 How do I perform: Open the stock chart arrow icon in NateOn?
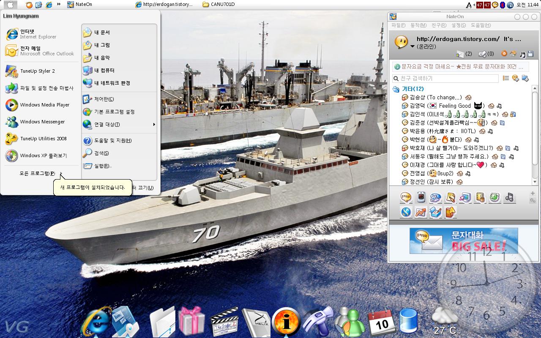tap(421, 212)
